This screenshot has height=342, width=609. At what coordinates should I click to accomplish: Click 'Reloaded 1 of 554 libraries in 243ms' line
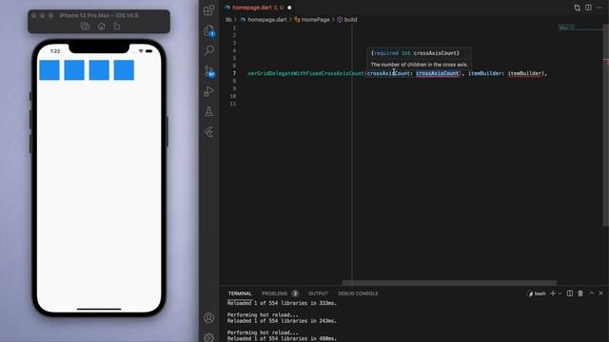(282, 321)
